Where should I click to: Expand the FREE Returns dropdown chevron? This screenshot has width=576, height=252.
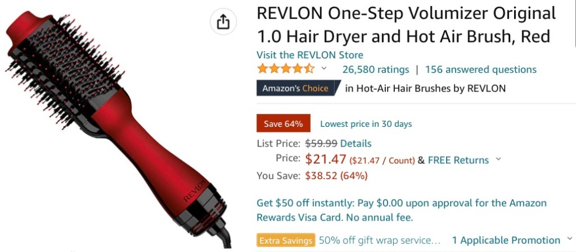click(x=498, y=159)
